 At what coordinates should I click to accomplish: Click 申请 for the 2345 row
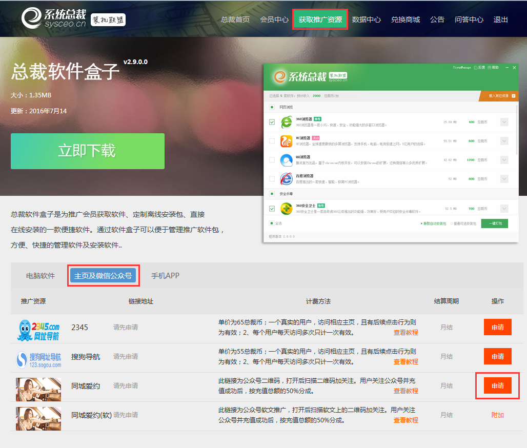click(x=497, y=327)
